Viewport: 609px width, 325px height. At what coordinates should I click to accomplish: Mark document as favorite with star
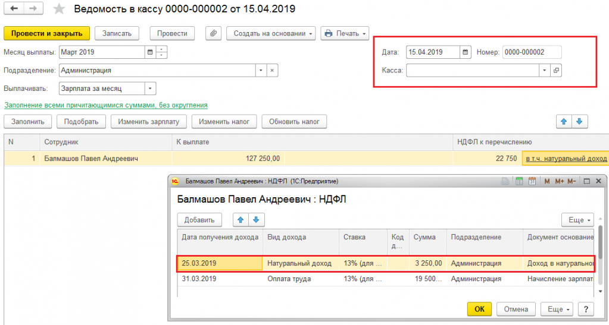(x=59, y=10)
